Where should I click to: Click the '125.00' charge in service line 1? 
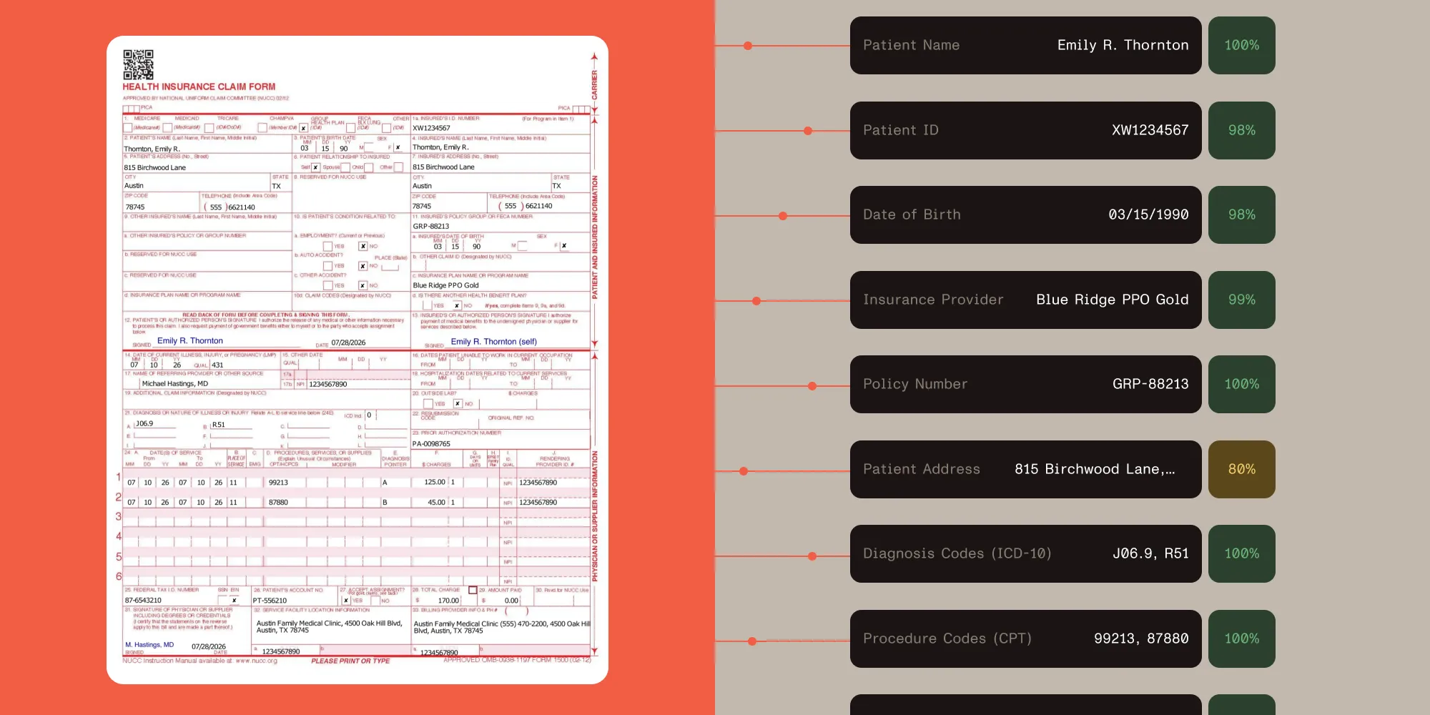click(x=435, y=483)
